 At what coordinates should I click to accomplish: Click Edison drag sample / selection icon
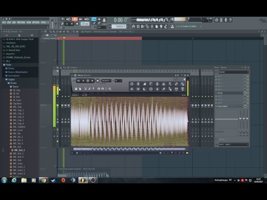click(183, 84)
